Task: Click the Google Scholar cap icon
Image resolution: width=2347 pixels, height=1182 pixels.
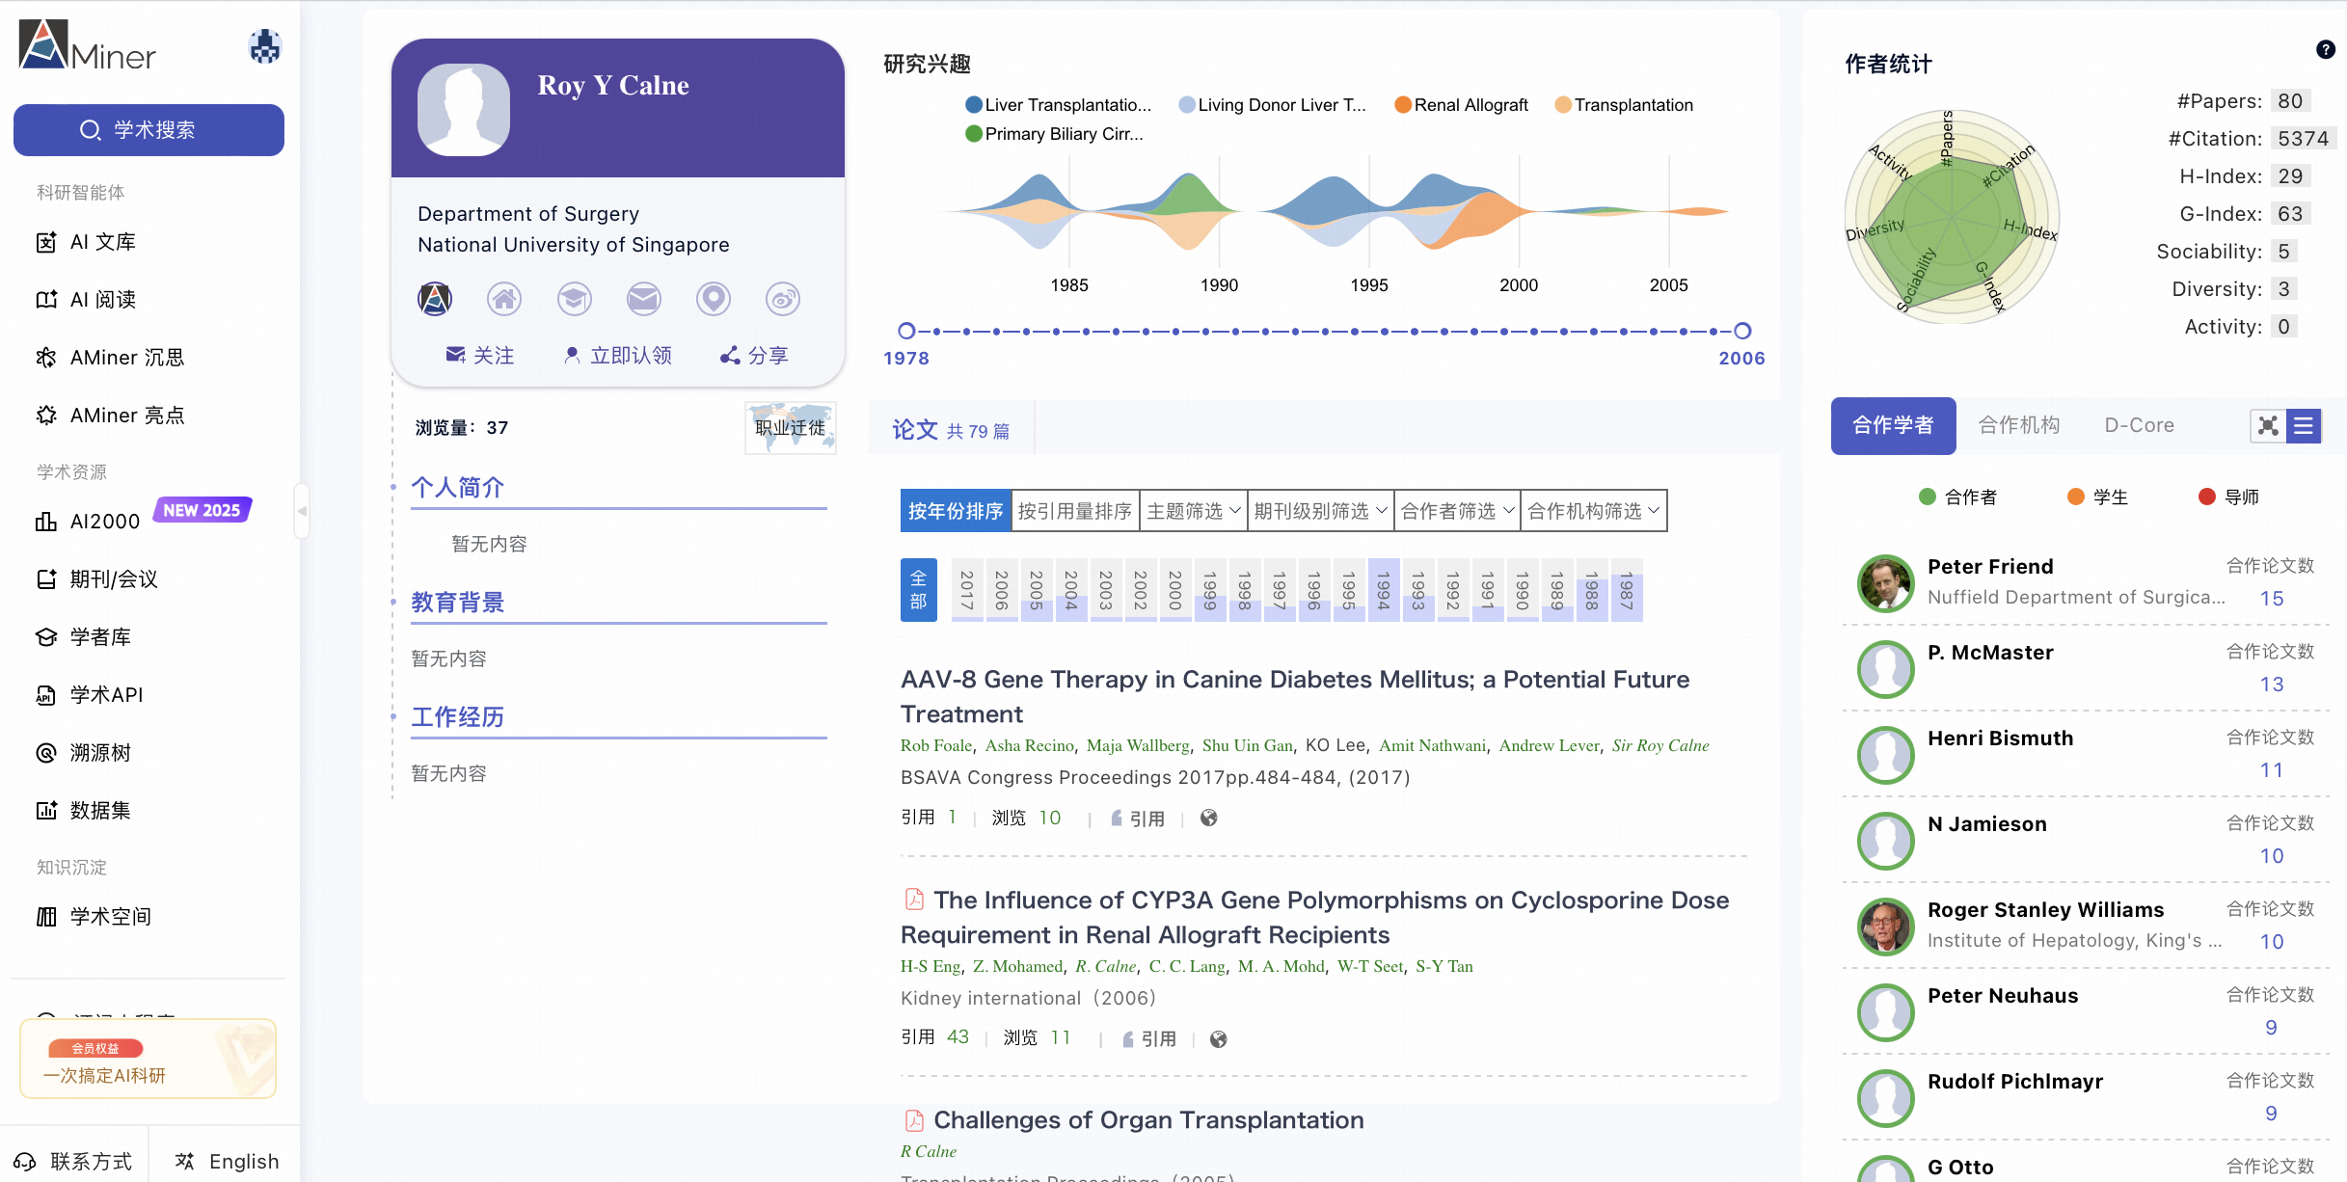Action: click(574, 299)
